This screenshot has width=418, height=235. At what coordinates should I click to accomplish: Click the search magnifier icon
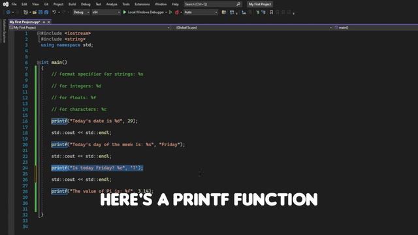coord(238,5)
